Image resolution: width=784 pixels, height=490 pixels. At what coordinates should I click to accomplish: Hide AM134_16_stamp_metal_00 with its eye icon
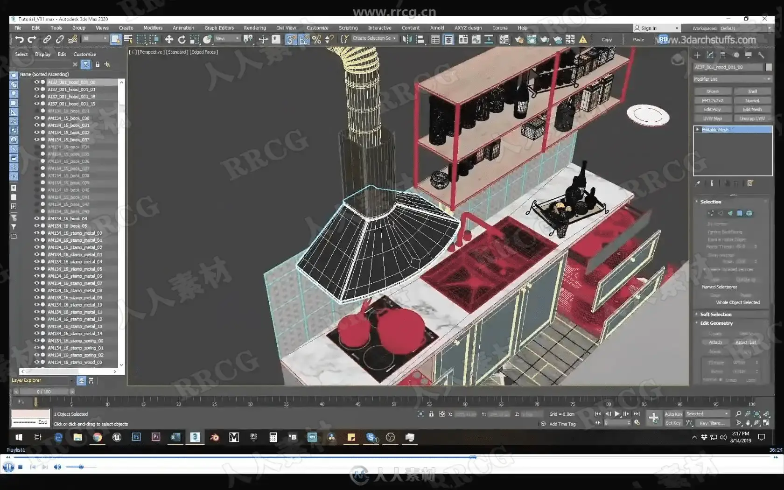click(x=36, y=233)
